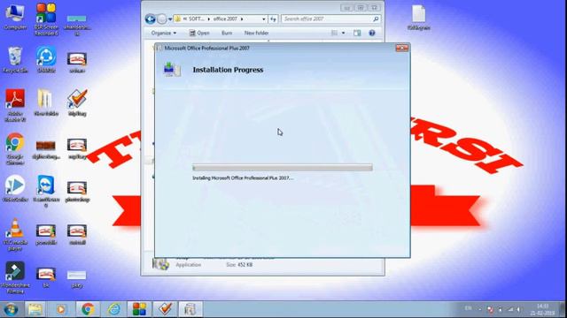Open the Recycle Bin

(15, 60)
